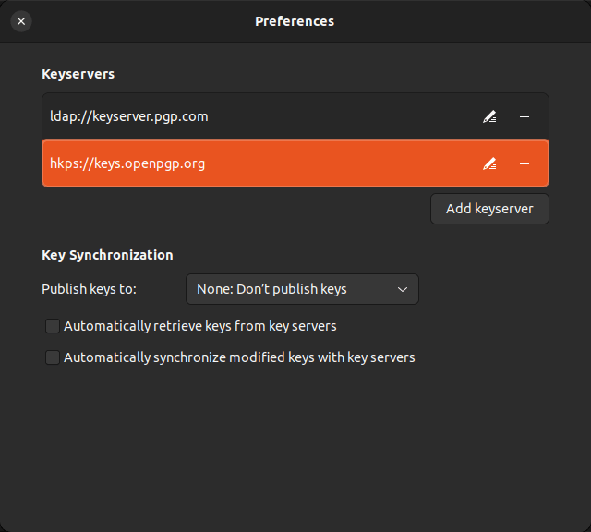Click the Keyservers section heading

pyautogui.click(x=78, y=73)
